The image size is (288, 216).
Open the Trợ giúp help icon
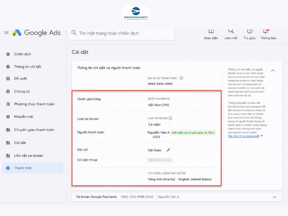click(250, 32)
